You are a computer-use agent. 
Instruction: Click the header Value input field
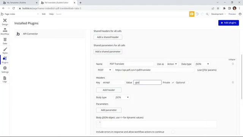(x=147, y=83)
